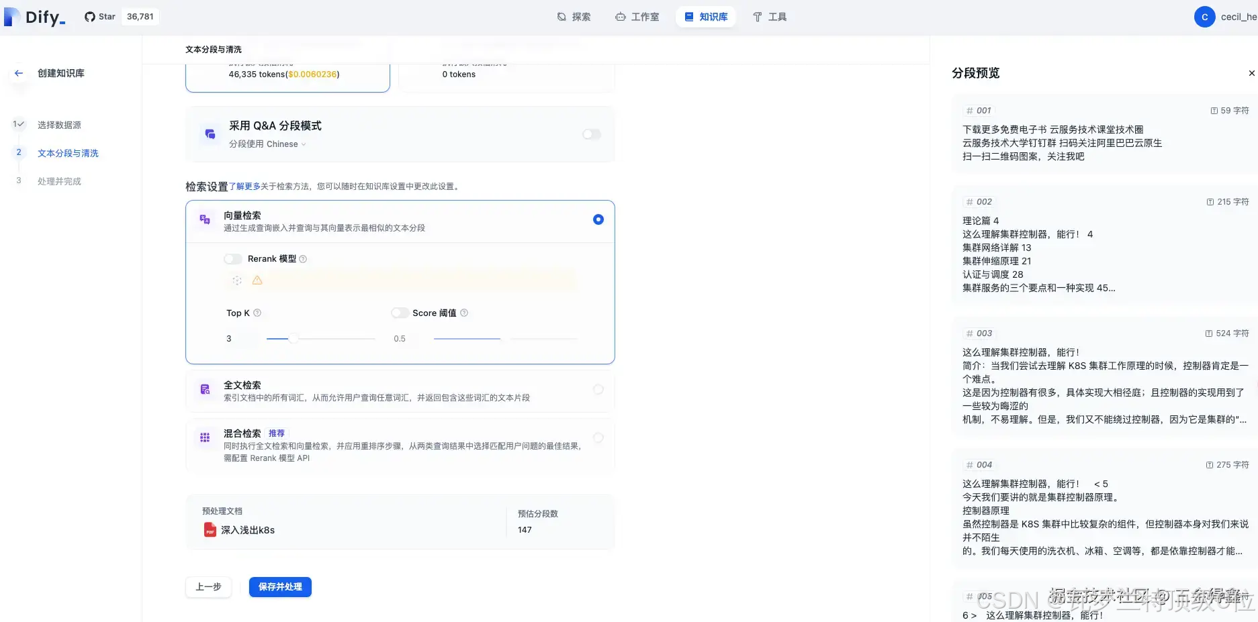This screenshot has height=622, width=1258.
Task: Click the 向量检索 icon
Action: 205,219
